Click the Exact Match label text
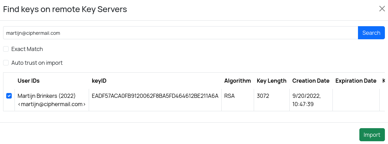Viewport: 388px width, 144px height. (27, 49)
